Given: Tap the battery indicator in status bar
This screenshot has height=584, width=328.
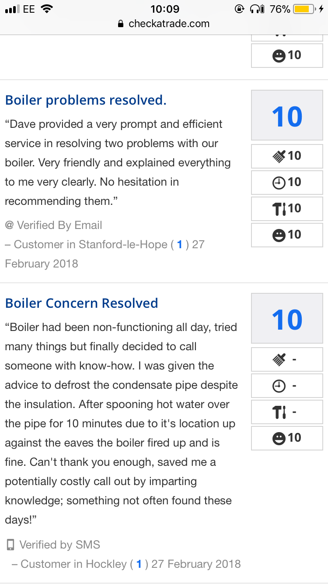Looking at the screenshot, I should 304,9.
